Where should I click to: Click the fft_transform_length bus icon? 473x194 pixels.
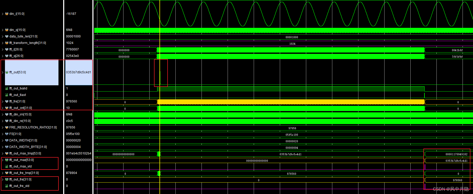7,43
